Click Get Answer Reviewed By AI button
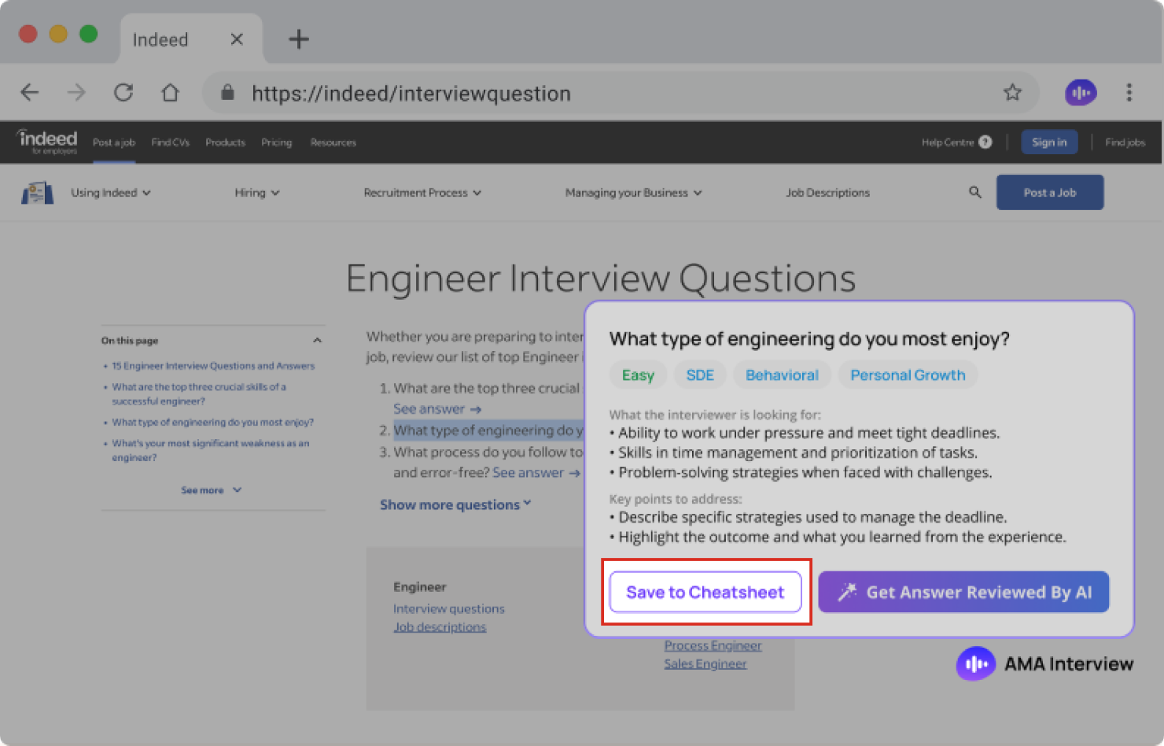The image size is (1164, 746). click(x=963, y=593)
